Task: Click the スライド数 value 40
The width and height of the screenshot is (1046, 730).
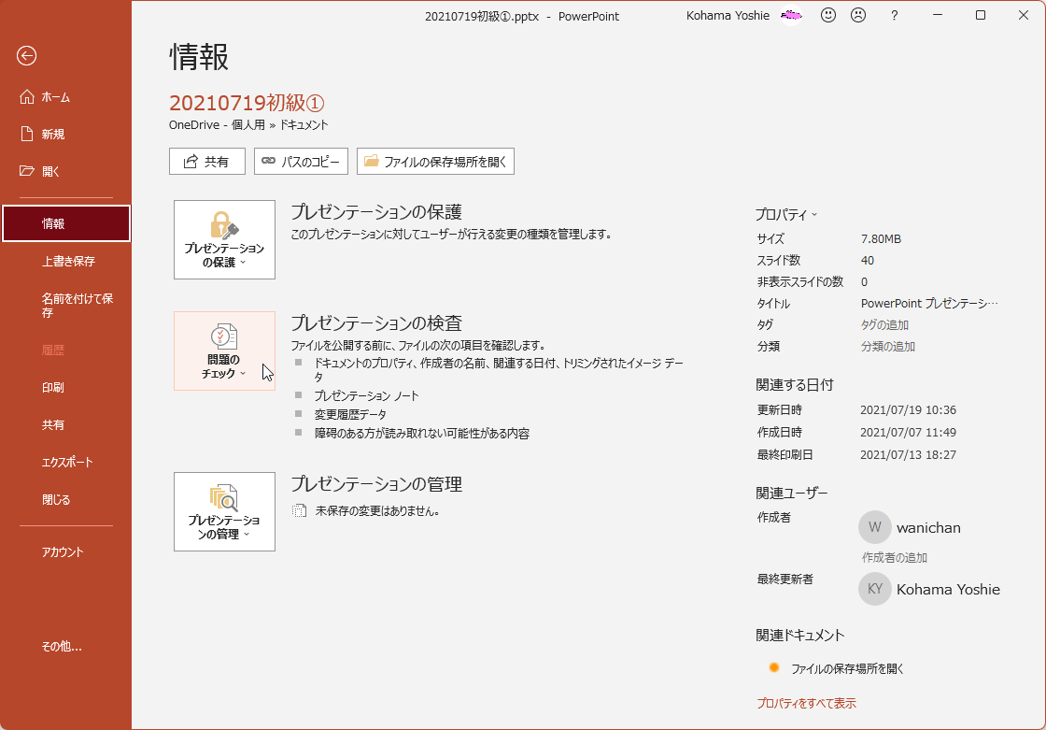Action: 868,261
